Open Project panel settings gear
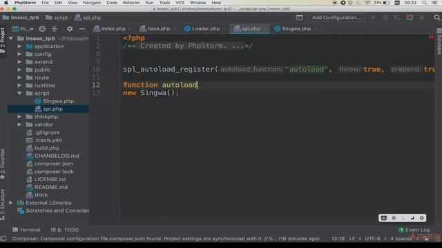 click(x=70, y=29)
